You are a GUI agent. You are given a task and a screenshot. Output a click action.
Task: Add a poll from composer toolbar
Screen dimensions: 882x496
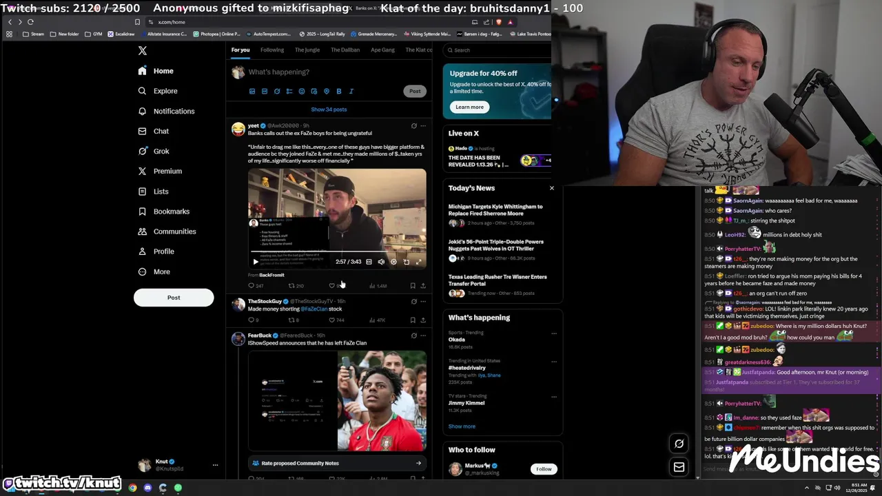[289, 91]
